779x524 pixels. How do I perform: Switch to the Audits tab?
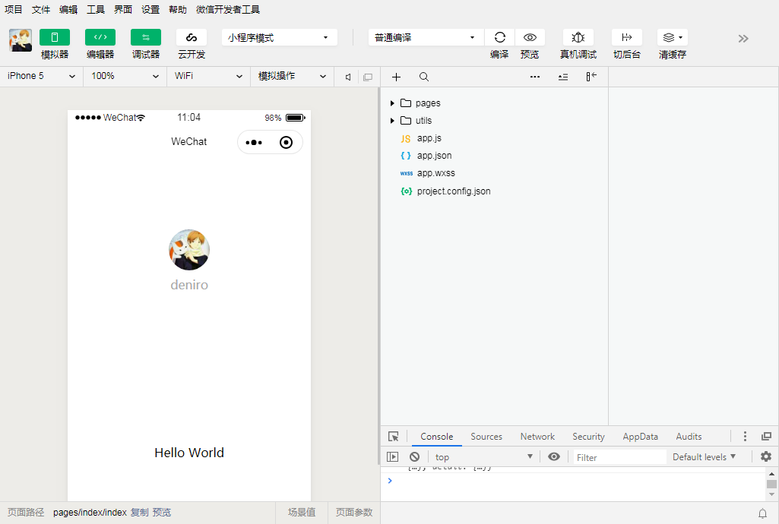coord(689,437)
